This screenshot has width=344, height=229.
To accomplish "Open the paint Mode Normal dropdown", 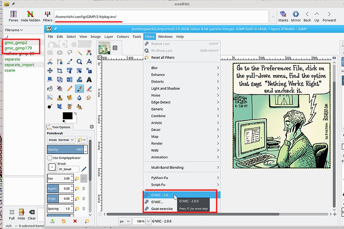I will 61,140.
